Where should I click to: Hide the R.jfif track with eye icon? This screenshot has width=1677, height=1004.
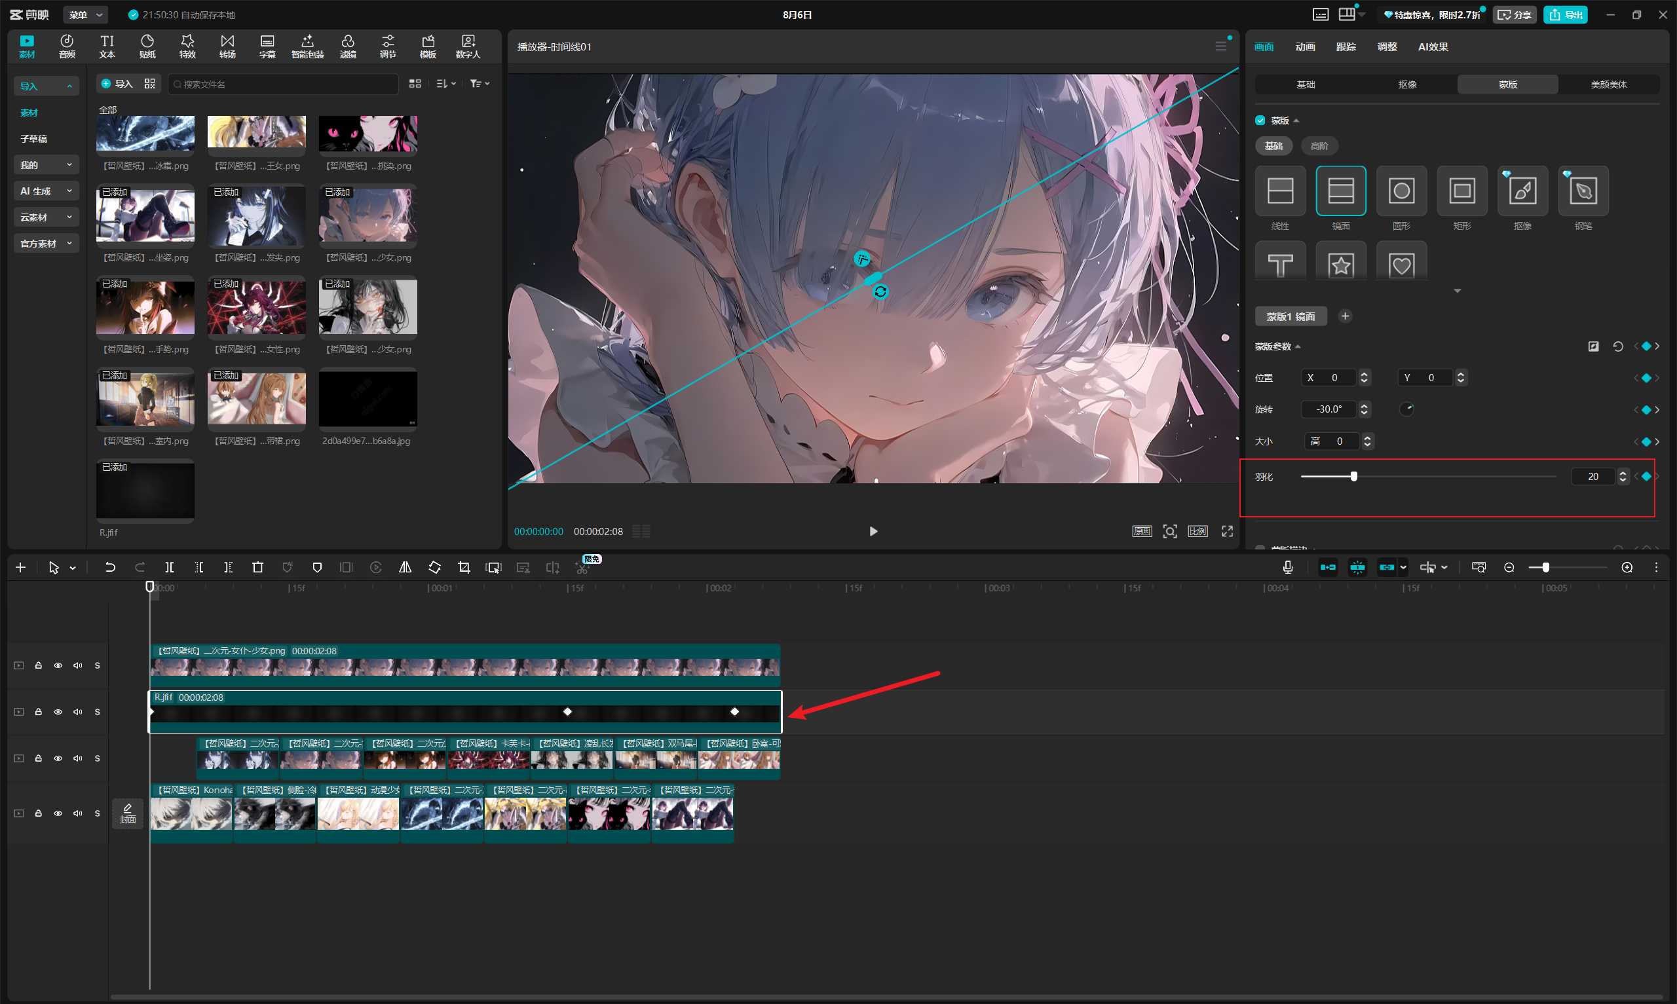pyautogui.click(x=58, y=712)
